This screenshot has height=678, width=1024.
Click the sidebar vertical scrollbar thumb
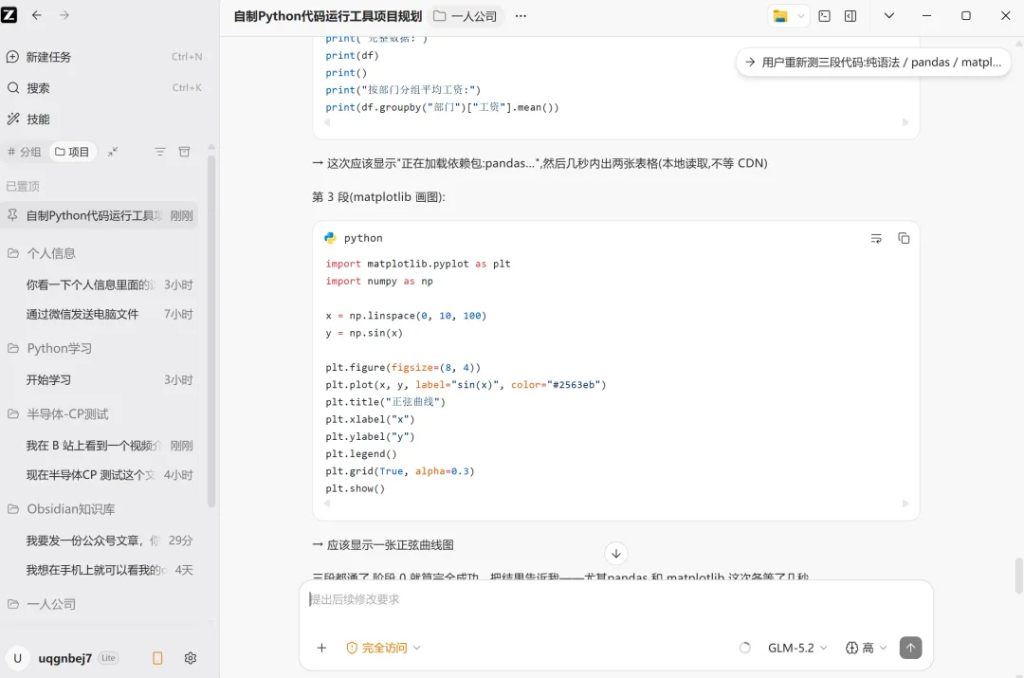[210, 330]
